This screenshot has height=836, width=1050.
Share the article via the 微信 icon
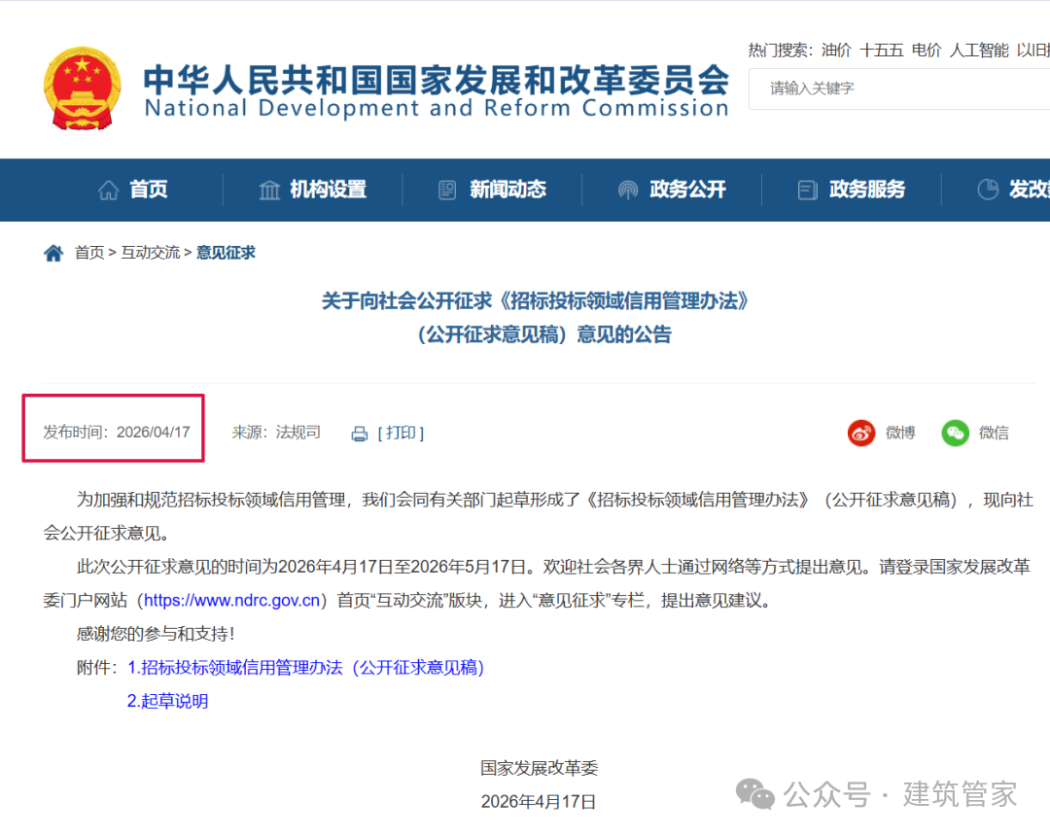[x=955, y=433]
